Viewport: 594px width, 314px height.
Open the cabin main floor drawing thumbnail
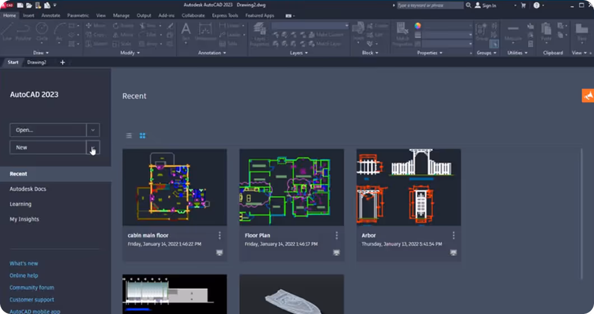tap(175, 187)
